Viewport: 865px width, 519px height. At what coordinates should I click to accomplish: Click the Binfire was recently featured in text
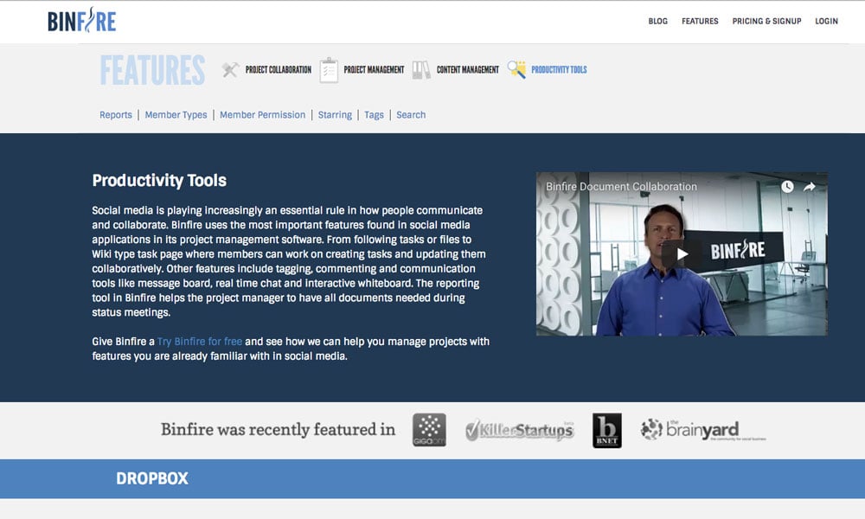tap(278, 429)
